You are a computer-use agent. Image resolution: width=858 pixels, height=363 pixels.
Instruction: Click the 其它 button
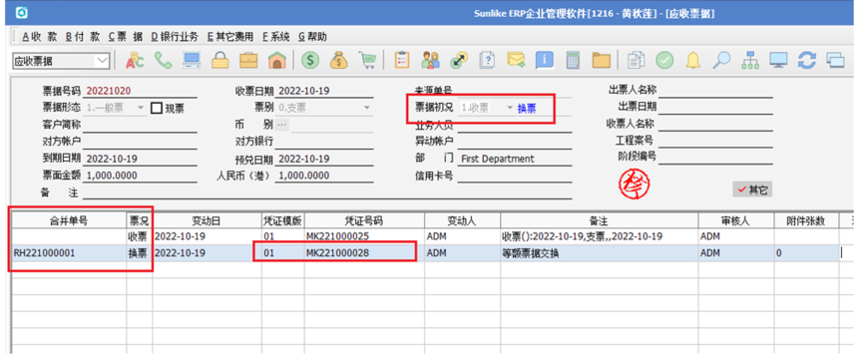(x=752, y=189)
